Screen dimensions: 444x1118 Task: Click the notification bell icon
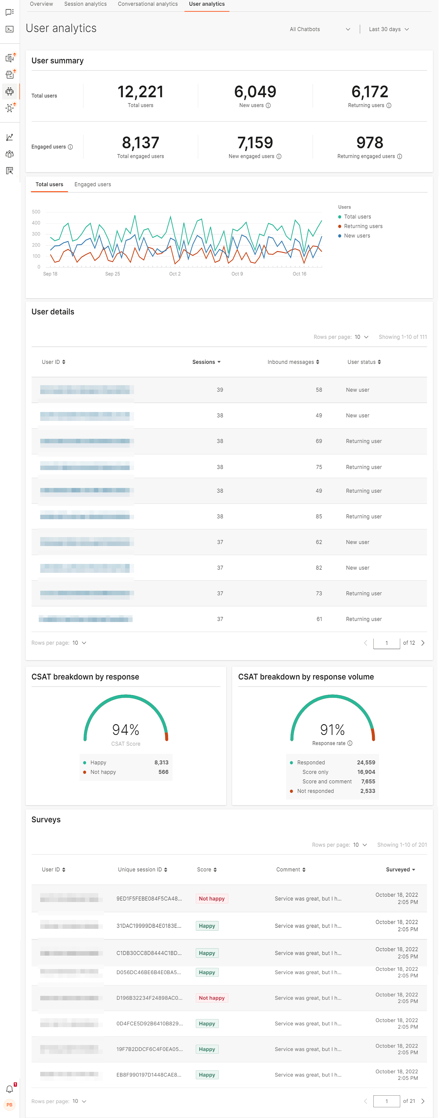coord(10,1089)
